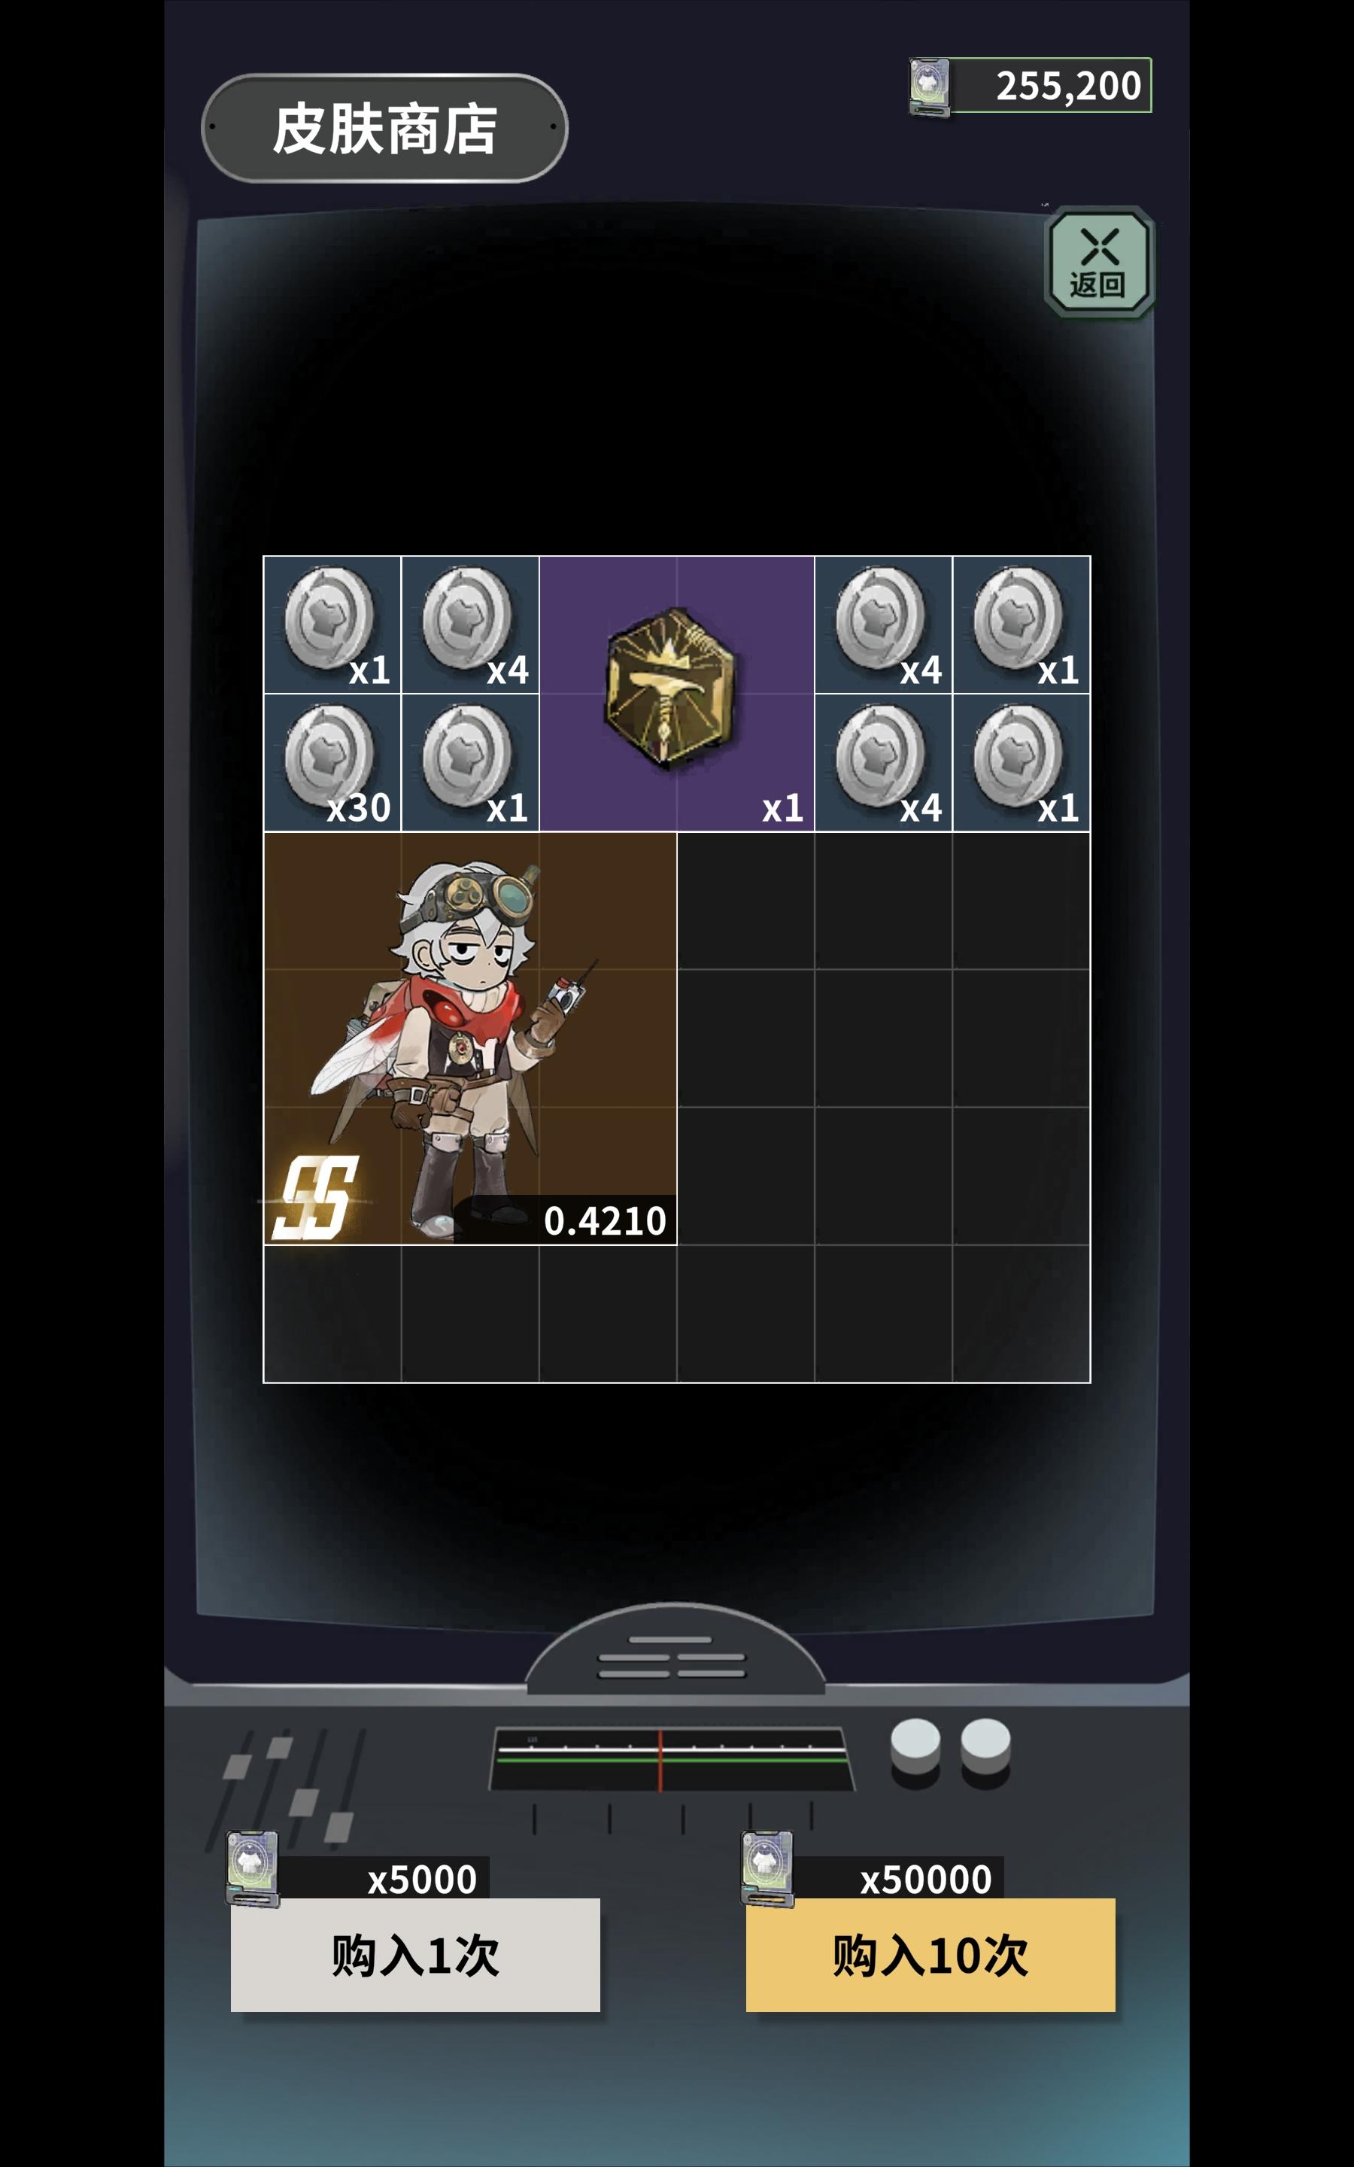This screenshot has width=1354, height=2167.
Task: Click the ticket icon beside x5000
Action: point(253,1868)
